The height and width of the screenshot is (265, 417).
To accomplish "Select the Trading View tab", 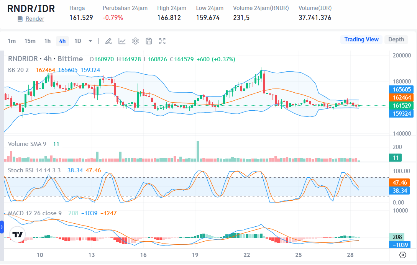I will [x=361, y=39].
